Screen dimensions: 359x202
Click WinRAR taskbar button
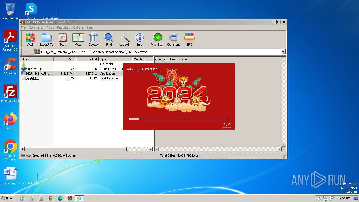(70, 198)
